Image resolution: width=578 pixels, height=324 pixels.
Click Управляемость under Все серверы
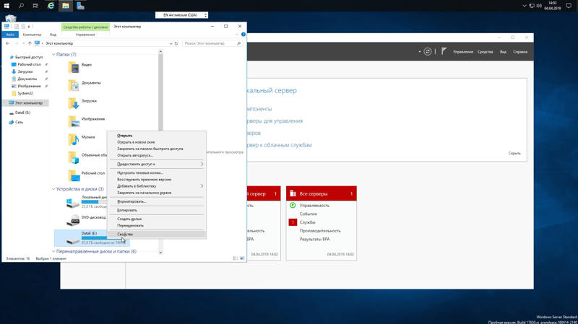(x=314, y=206)
